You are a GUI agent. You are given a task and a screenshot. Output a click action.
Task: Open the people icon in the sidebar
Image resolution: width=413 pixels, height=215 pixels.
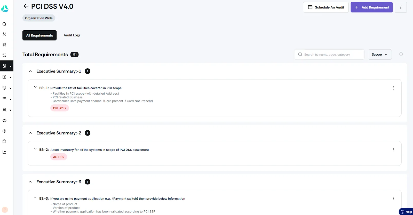tap(4, 110)
